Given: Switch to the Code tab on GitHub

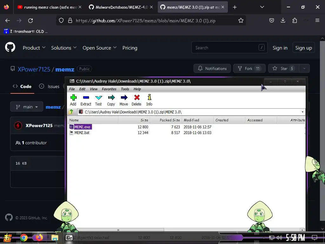Looking at the screenshot, I should pyautogui.click(x=22, y=86).
